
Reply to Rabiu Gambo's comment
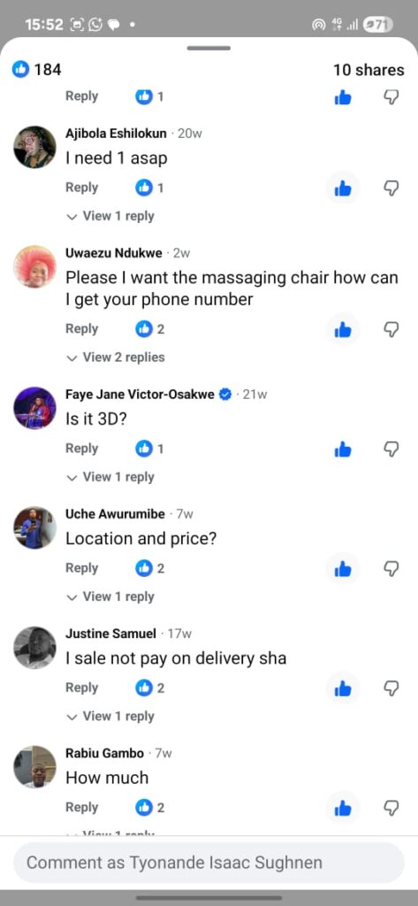tap(82, 808)
